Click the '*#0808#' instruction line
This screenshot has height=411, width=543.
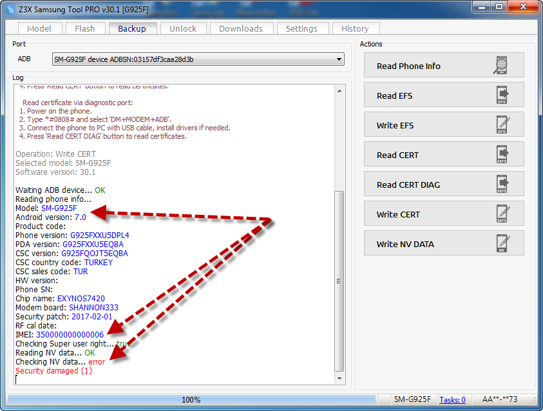tap(95, 119)
